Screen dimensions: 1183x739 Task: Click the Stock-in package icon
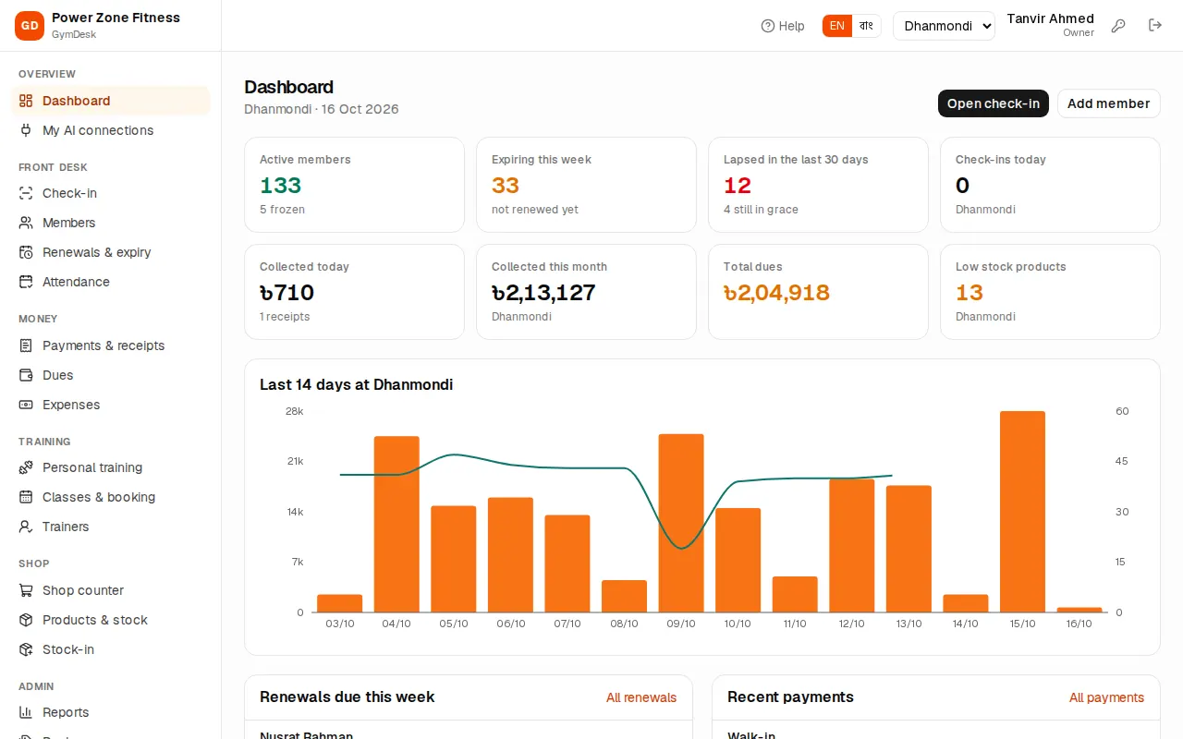click(26, 649)
